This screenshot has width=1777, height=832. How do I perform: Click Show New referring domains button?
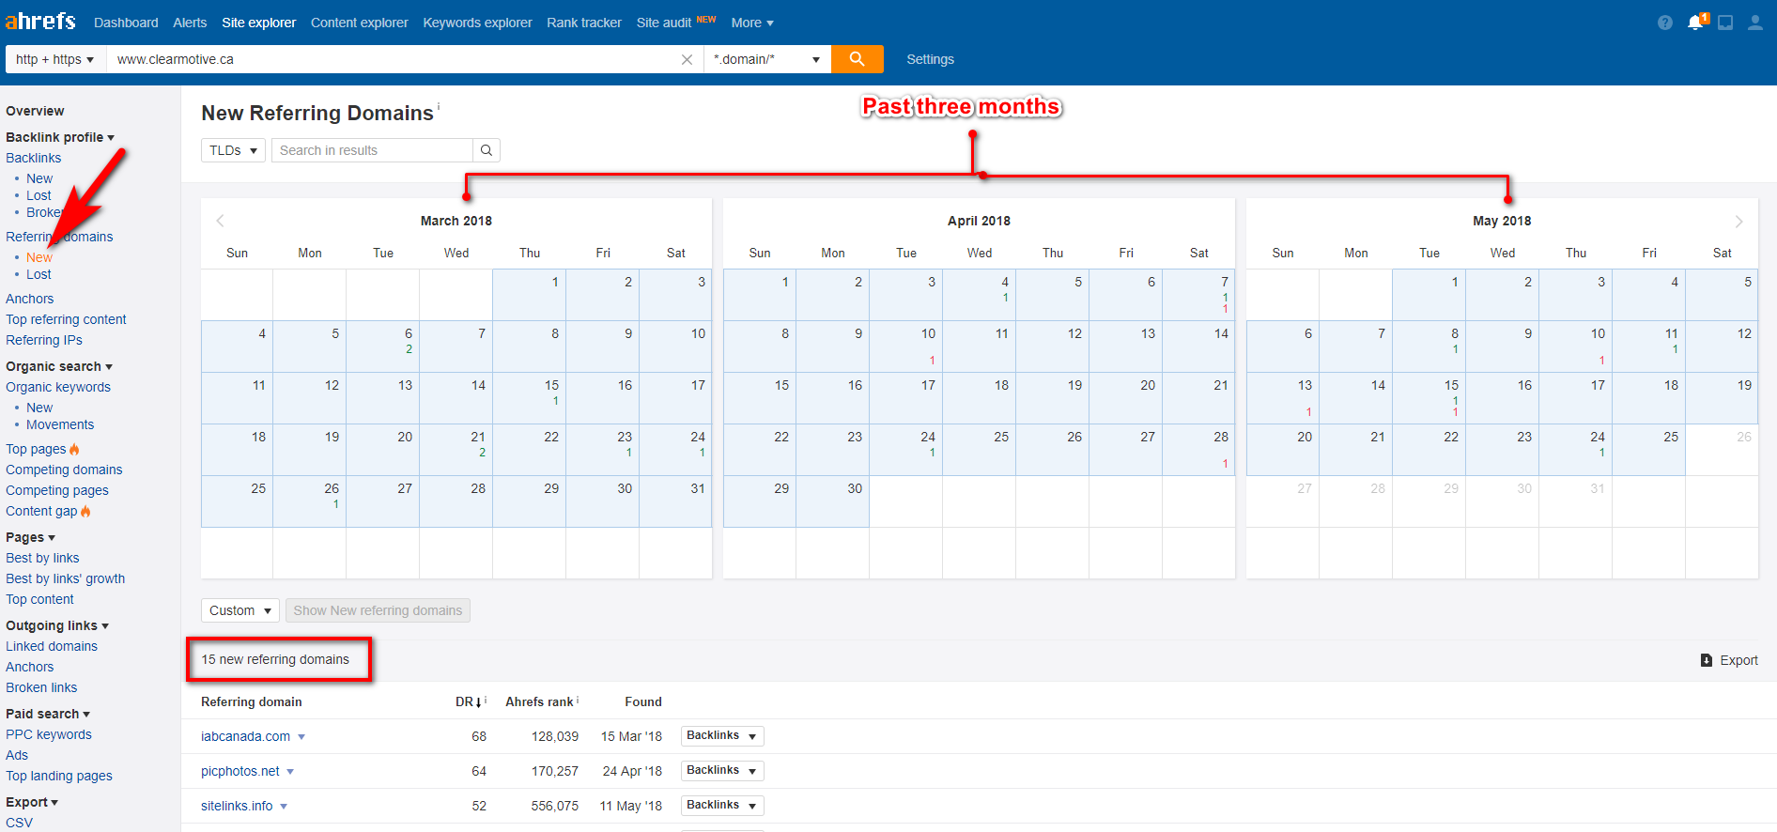378,610
